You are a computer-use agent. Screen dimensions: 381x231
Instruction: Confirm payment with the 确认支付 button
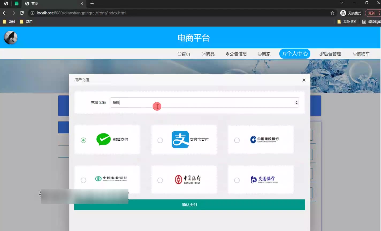(190, 205)
